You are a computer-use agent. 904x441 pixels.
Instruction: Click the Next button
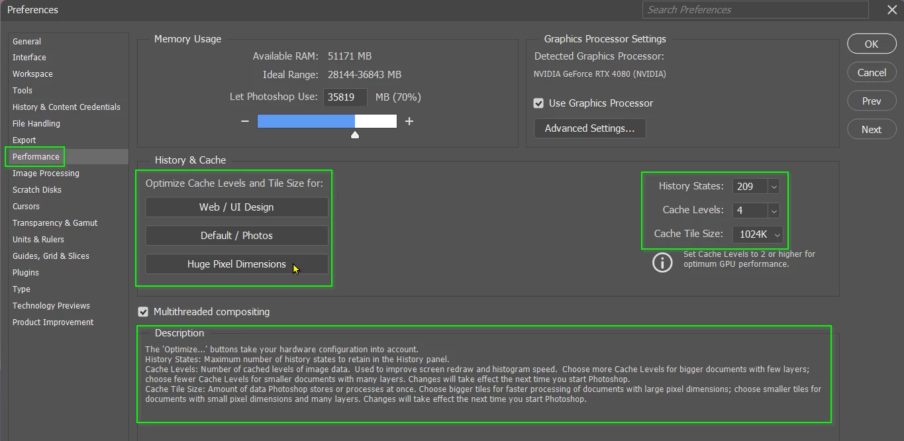click(872, 129)
